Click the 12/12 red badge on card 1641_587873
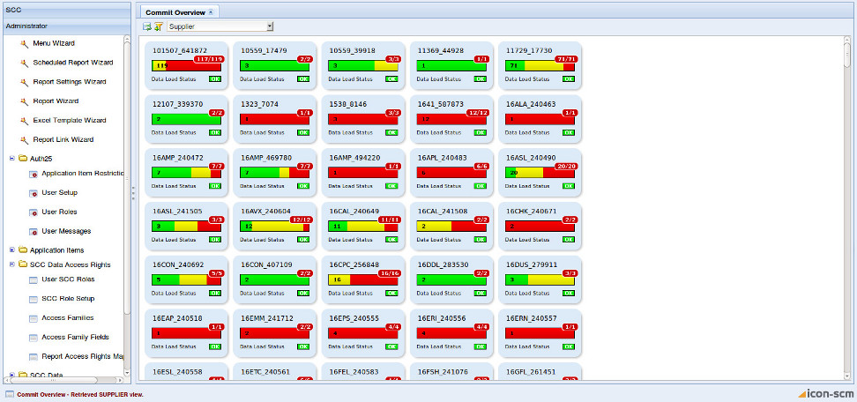Image resolution: width=857 pixels, height=402 pixels. tap(476, 113)
